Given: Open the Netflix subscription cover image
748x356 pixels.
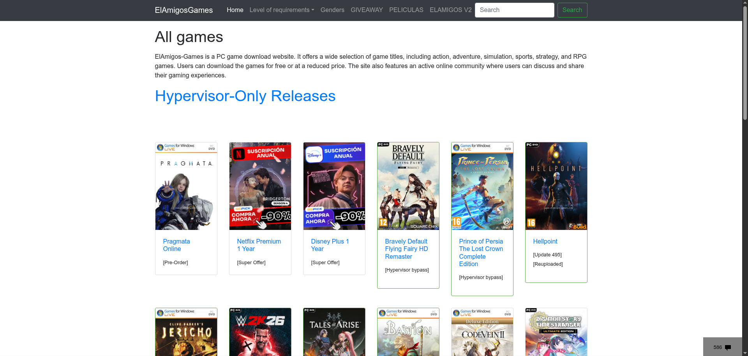Looking at the screenshot, I should [260, 186].
